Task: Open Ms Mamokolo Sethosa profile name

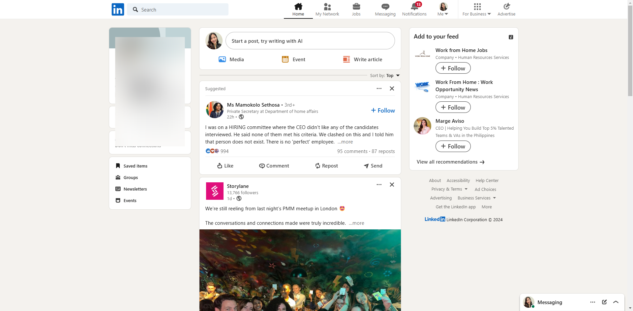Action: click(x=253, y=105)
